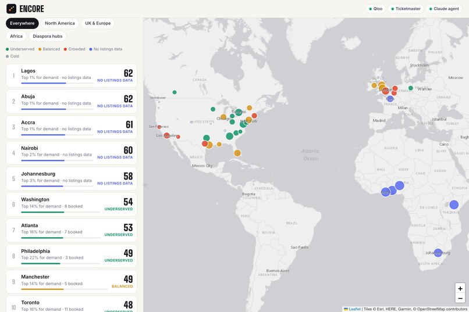Select the Nairobi list entry
The image size is (469, 312).
pos(72,153)
